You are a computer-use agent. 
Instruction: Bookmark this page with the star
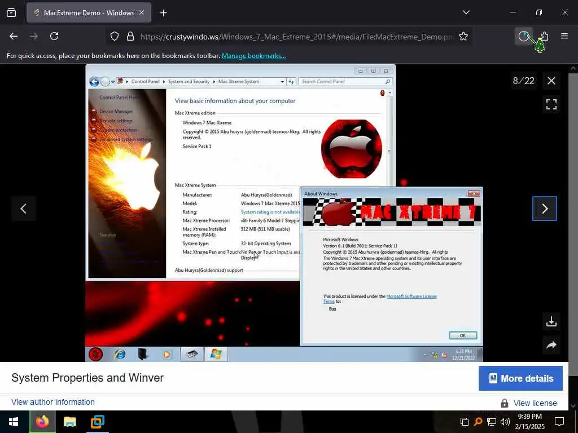(463, 36)
